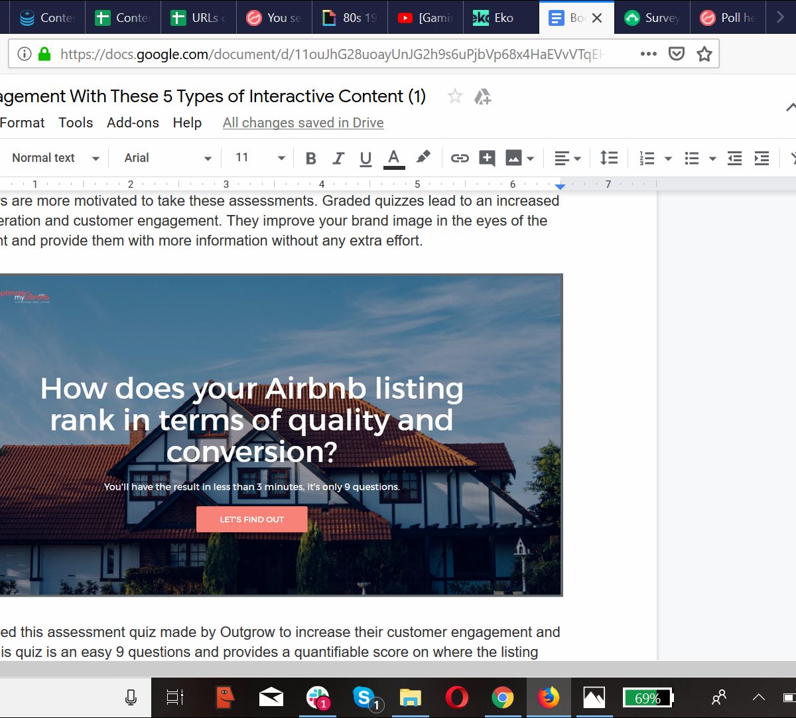Click the add comment icon

click(x=487, y=158)
